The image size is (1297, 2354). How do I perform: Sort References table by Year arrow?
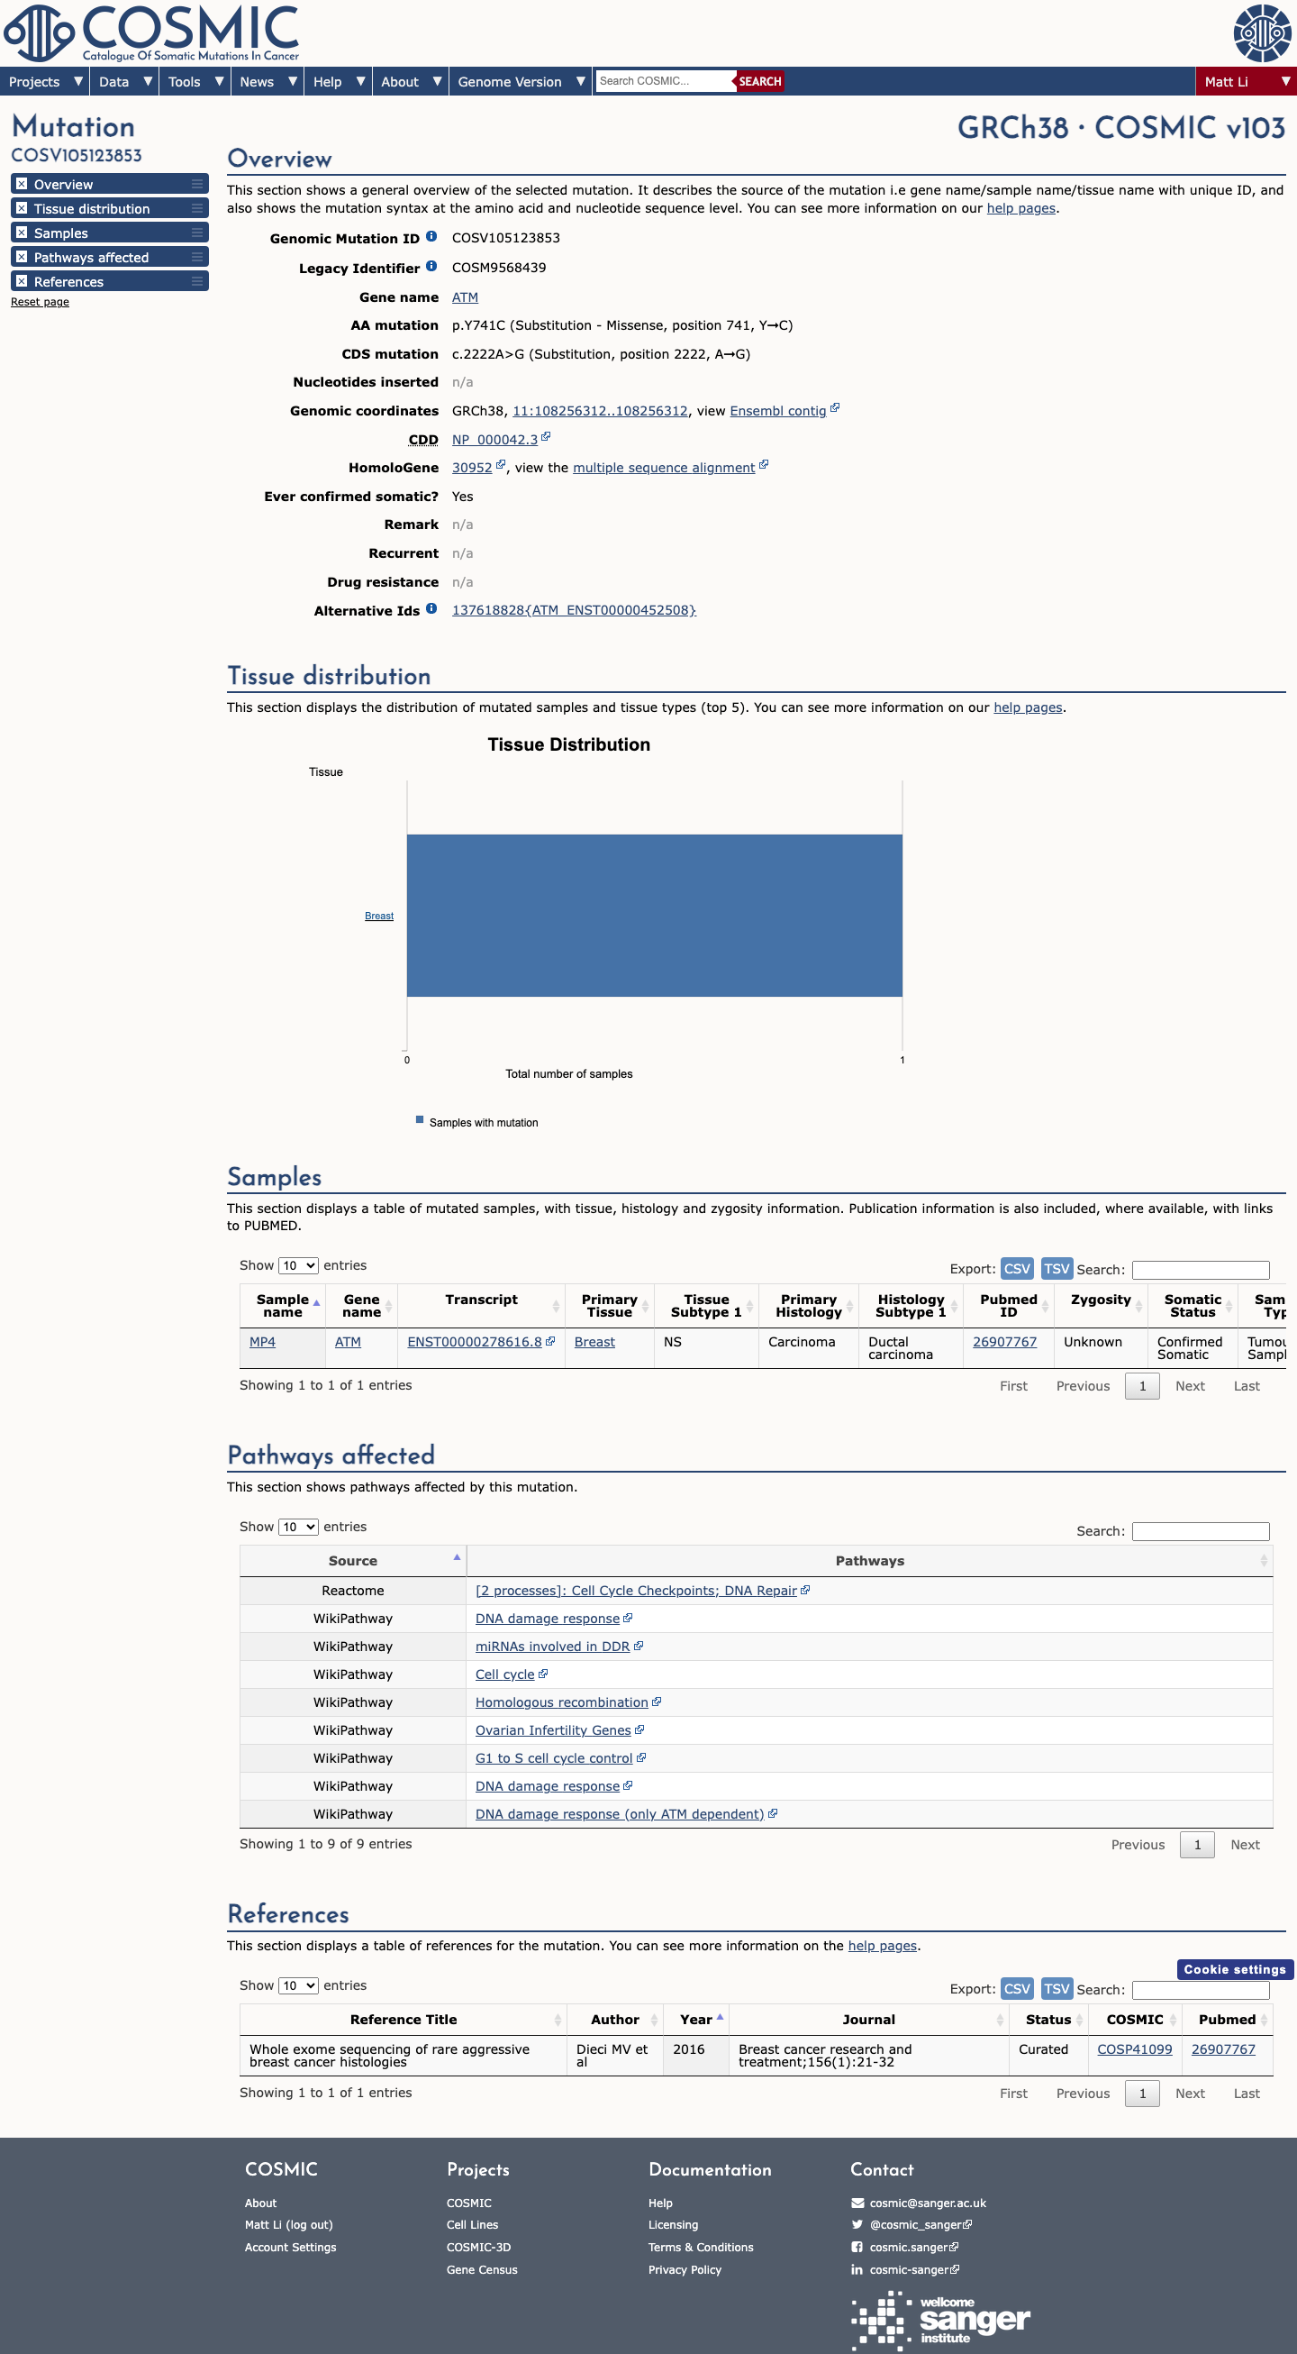click(x=720, y=2017)
